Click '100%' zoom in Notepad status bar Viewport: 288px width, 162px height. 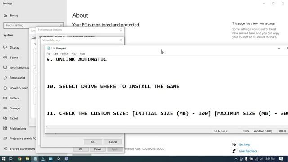[x=246, y=131]
